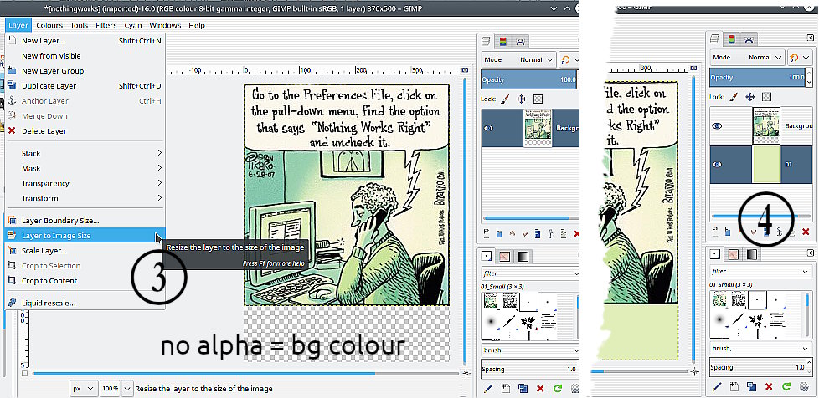Click New layer group icon in right Layers dock
The height and width of the screenshot is (398, 819).
(727, 231)
